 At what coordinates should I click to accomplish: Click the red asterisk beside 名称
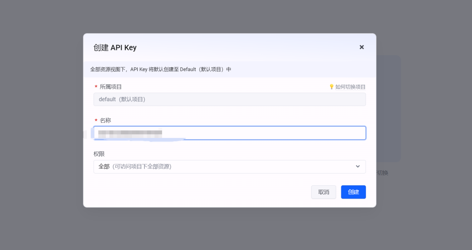point(96,121)
